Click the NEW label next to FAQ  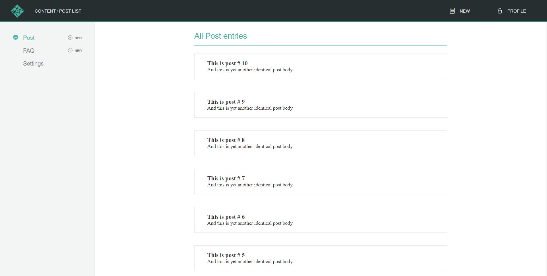[x=78, y=50]
